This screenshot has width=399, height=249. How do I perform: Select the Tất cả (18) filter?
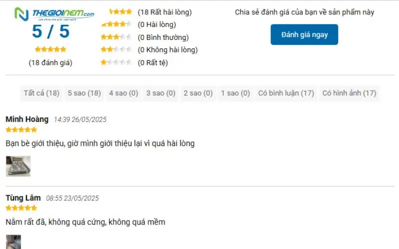[41, 93]
